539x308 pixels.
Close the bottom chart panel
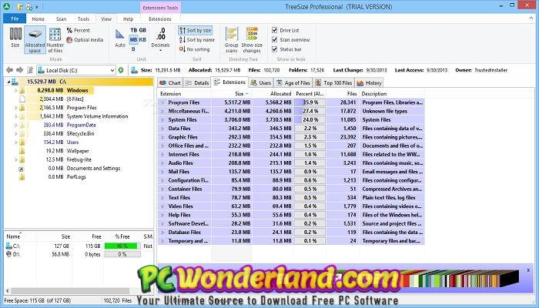click(528, 270)
